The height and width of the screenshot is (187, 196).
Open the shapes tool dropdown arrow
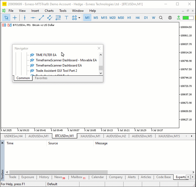click(x=79, y=18)
